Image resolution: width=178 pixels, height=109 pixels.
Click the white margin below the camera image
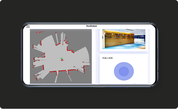tap(124, 50)
